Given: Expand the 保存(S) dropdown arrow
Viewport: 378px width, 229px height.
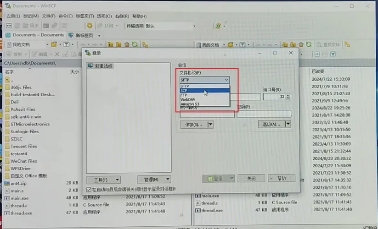Looking at the screenshot, I should 210,124.
